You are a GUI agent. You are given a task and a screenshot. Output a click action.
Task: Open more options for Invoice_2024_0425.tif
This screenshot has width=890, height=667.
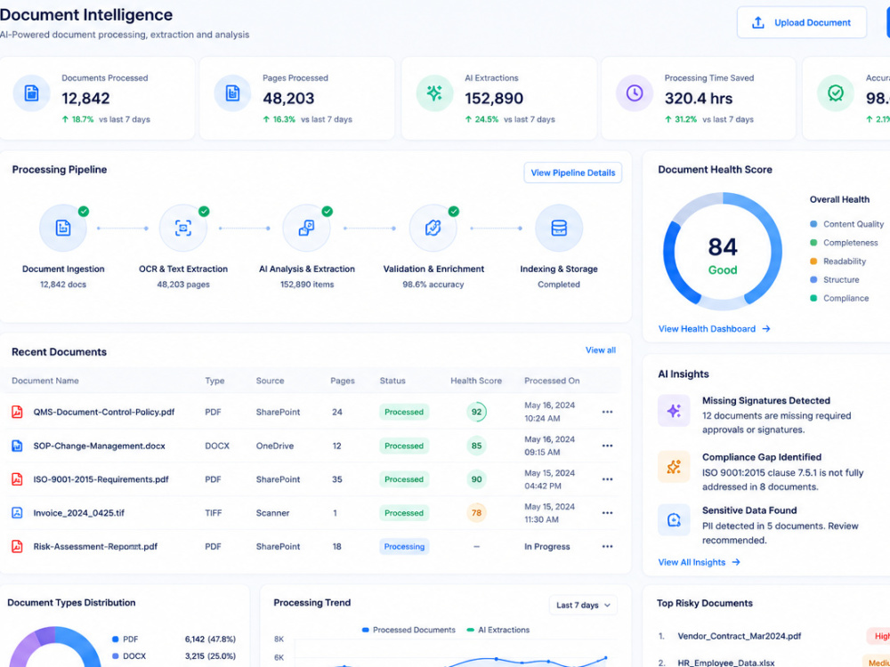coord(607,513)
